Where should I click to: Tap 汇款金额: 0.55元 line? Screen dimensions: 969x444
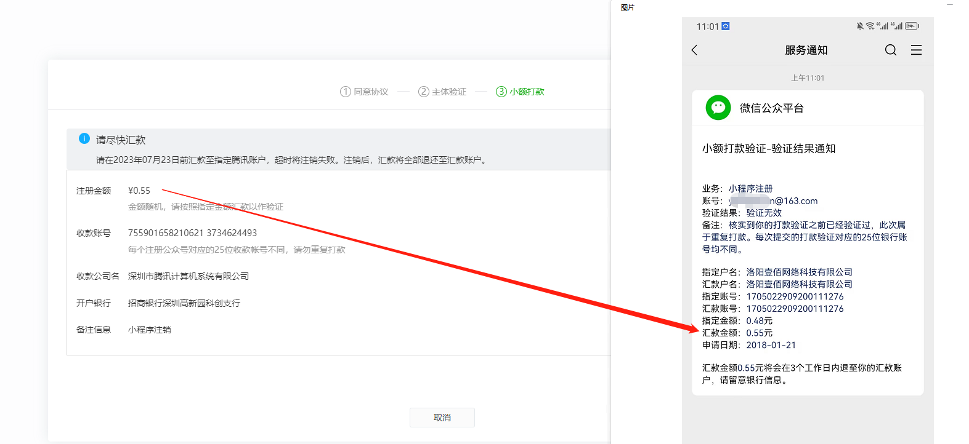click(737, 333)
